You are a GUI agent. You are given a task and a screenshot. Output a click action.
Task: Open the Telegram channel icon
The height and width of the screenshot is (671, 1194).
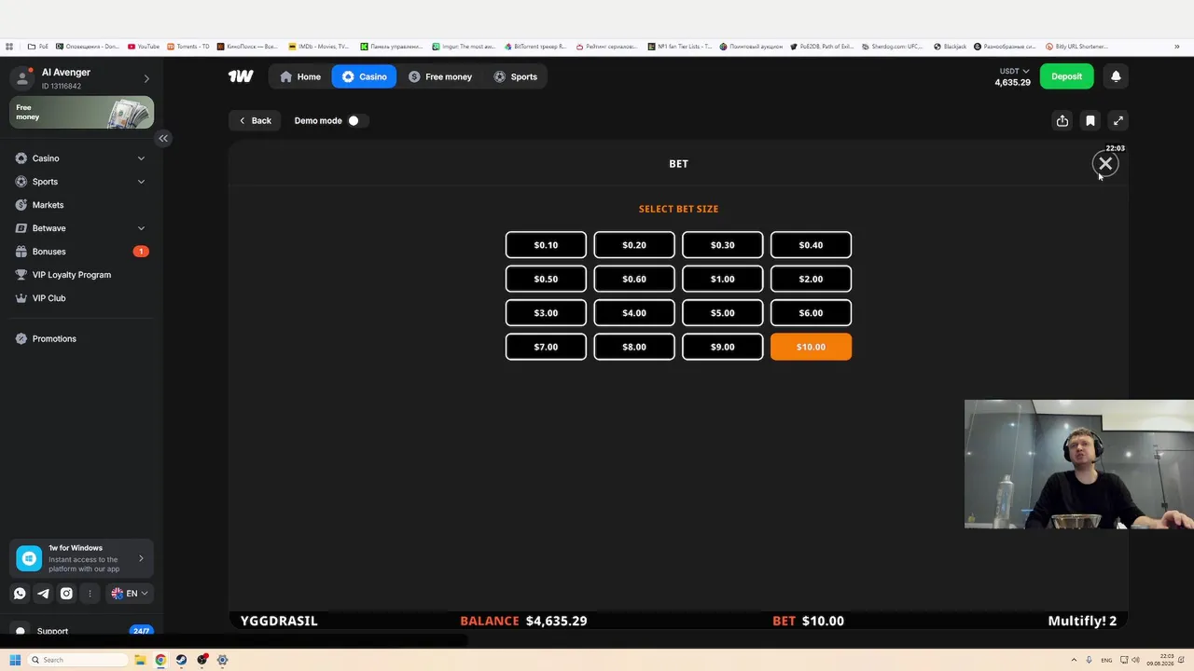point(43,593)
